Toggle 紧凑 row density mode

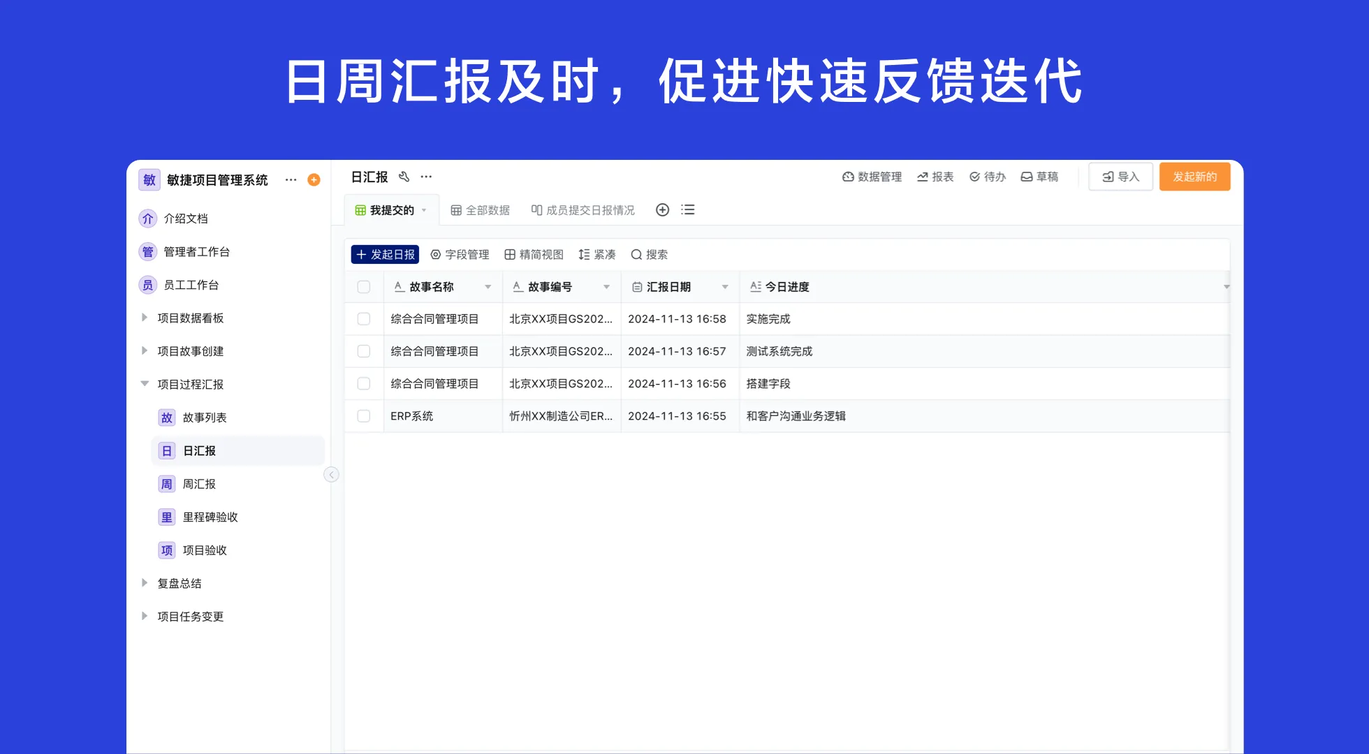[x=597, y=254]
